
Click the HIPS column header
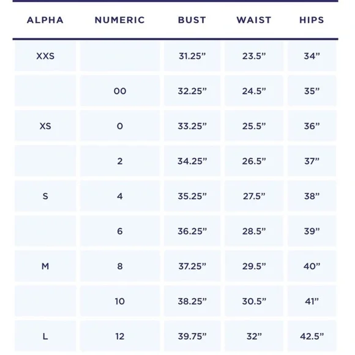pyautogui.click(x=312, y=20)
